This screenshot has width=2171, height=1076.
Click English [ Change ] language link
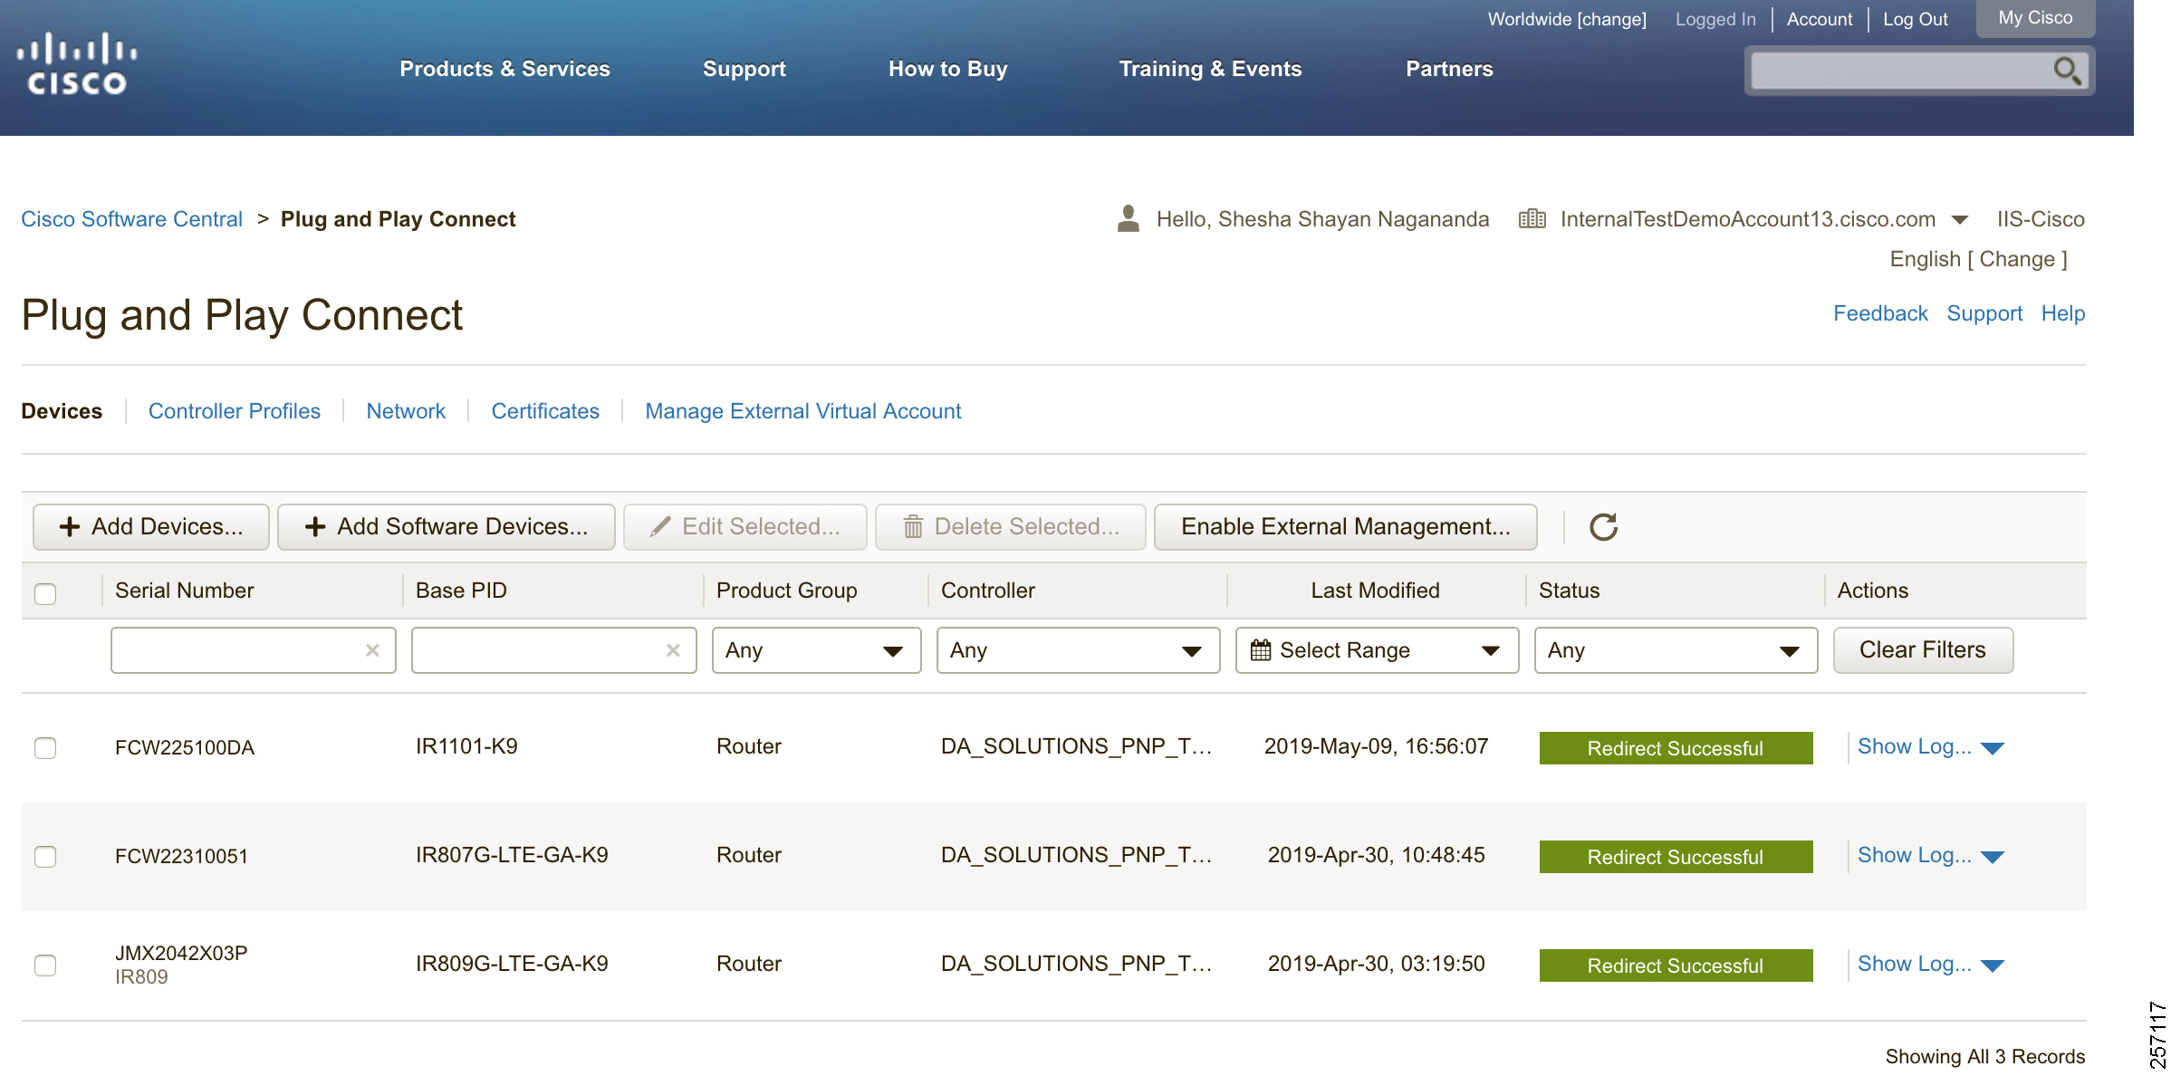click(1978, 259)
